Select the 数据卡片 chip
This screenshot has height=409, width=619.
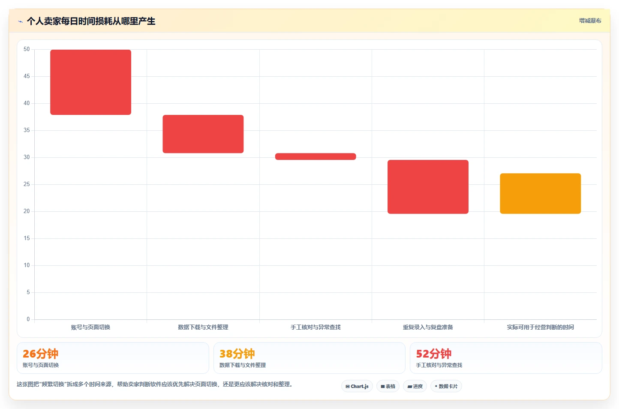[446, 386]
